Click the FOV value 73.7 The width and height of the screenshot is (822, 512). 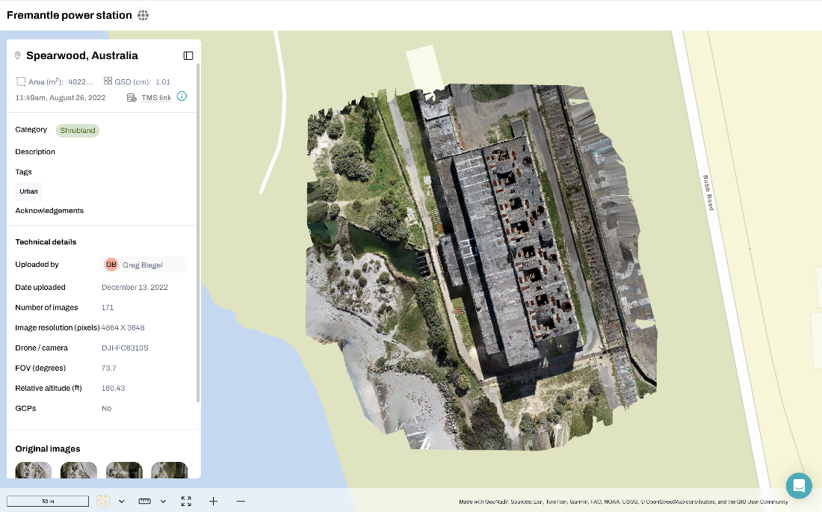(x=108, y=368)
